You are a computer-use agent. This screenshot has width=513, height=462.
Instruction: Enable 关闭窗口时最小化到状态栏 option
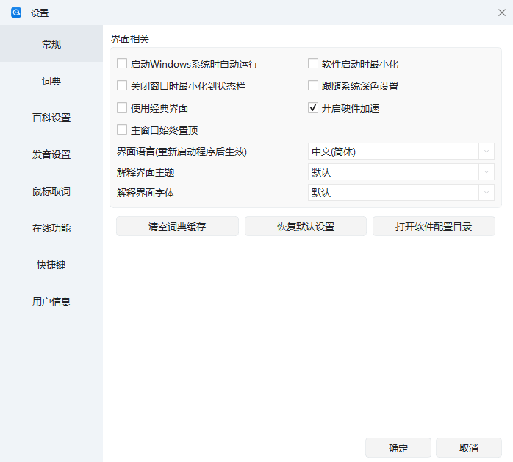122,86
